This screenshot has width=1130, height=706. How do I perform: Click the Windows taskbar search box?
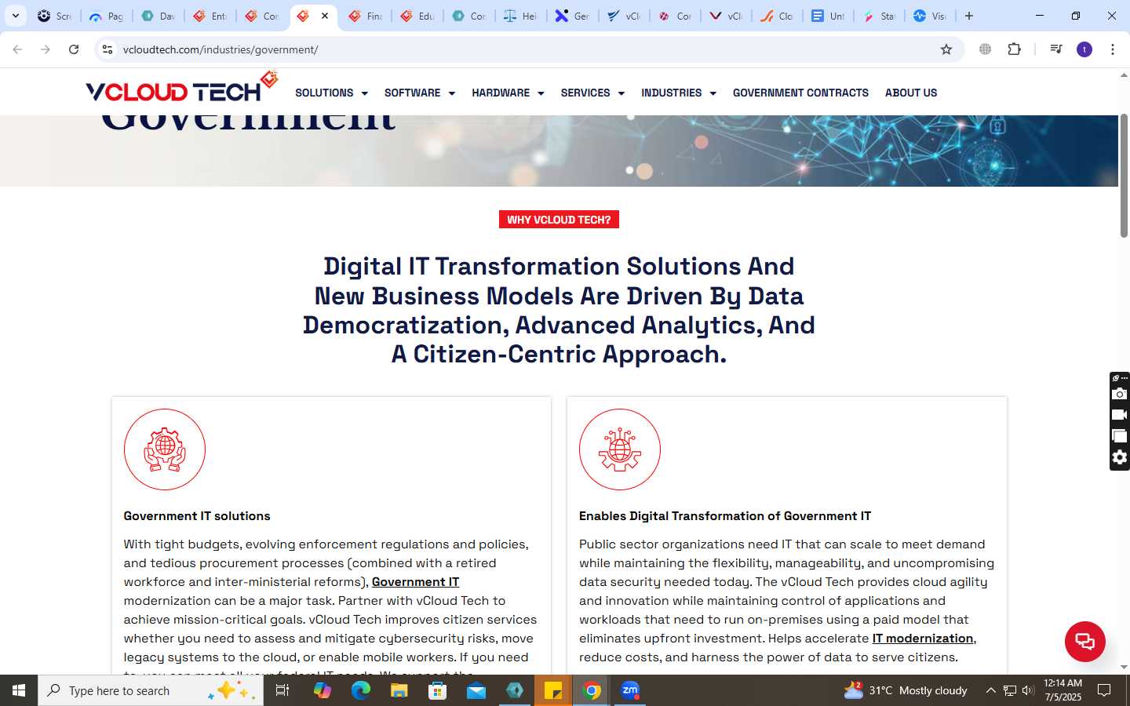pos(151,690)
